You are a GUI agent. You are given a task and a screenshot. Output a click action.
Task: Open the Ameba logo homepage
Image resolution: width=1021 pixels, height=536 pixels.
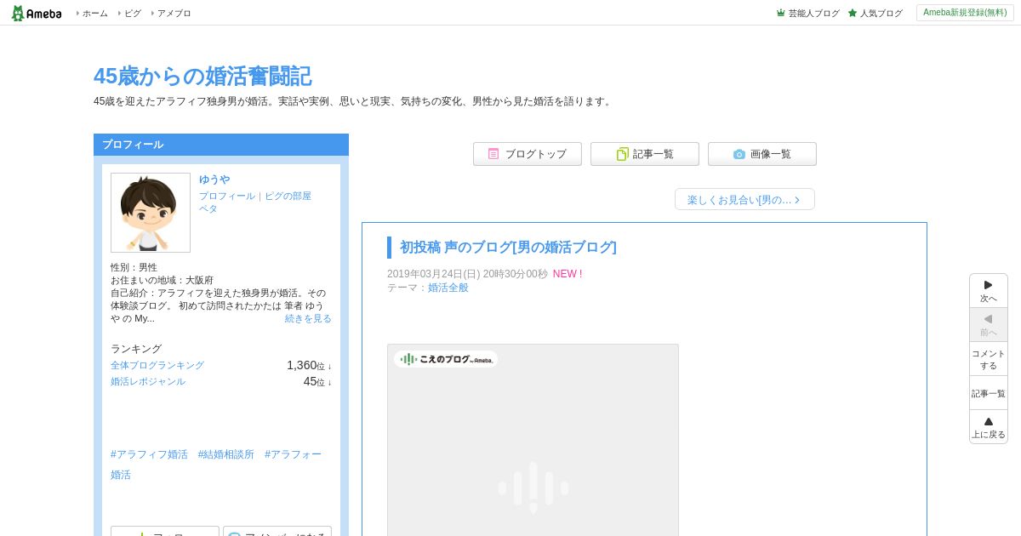pyautogui.click(x=37, y=13)
